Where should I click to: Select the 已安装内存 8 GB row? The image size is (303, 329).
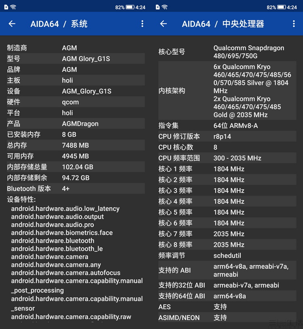pos(76,134)
